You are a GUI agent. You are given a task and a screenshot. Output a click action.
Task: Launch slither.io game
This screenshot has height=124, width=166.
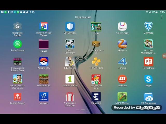click(x=122, y=44)
